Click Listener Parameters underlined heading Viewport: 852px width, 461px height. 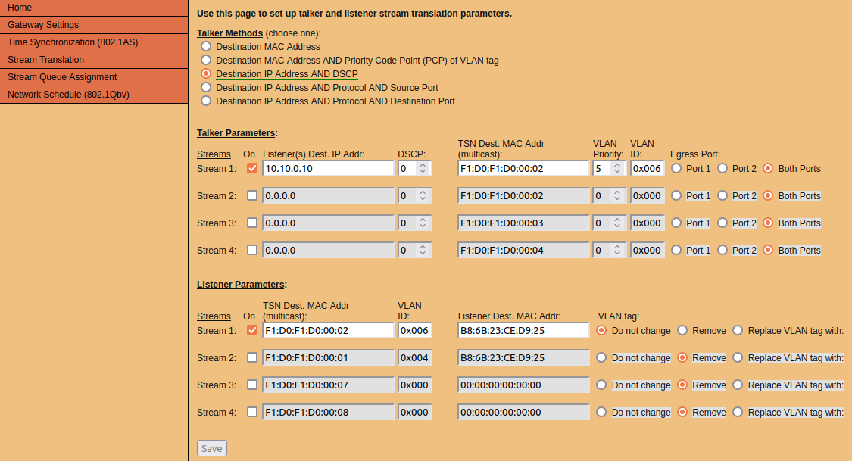241,285
